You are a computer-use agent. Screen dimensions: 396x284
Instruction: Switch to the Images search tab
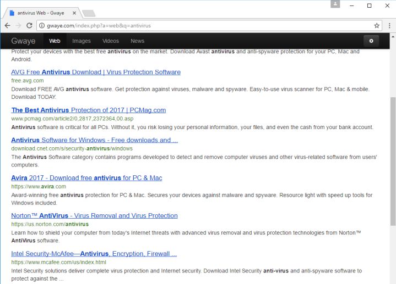pyautogui.click(x=82, y=41)
